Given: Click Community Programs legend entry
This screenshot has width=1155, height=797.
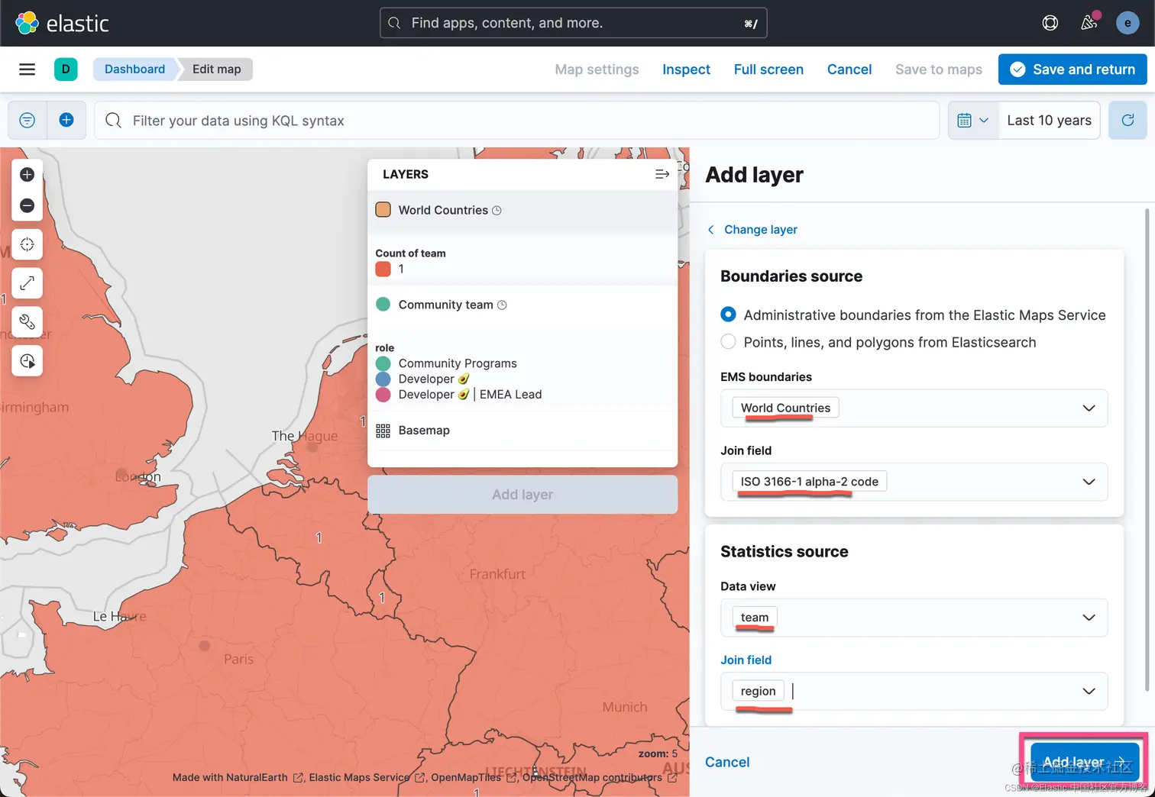Looking at the screenshot, I should 458,363.
